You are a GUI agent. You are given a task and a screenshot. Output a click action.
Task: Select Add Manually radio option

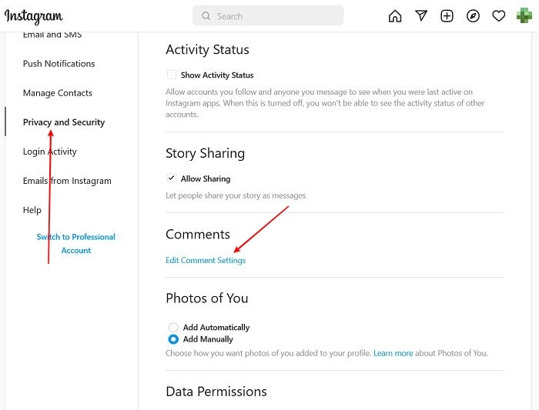pos(173,339)
